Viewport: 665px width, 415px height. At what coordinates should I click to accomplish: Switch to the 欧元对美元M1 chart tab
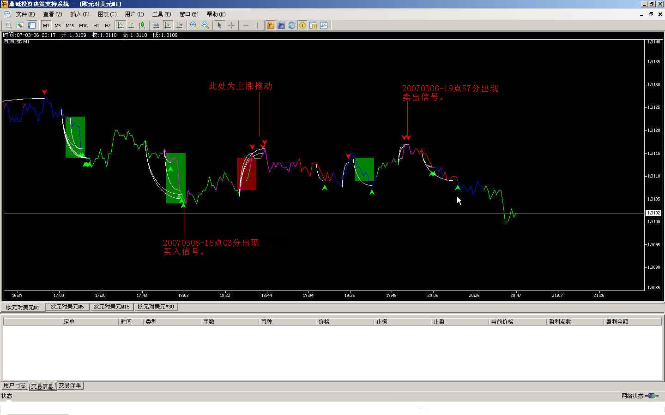pos(23,307)
